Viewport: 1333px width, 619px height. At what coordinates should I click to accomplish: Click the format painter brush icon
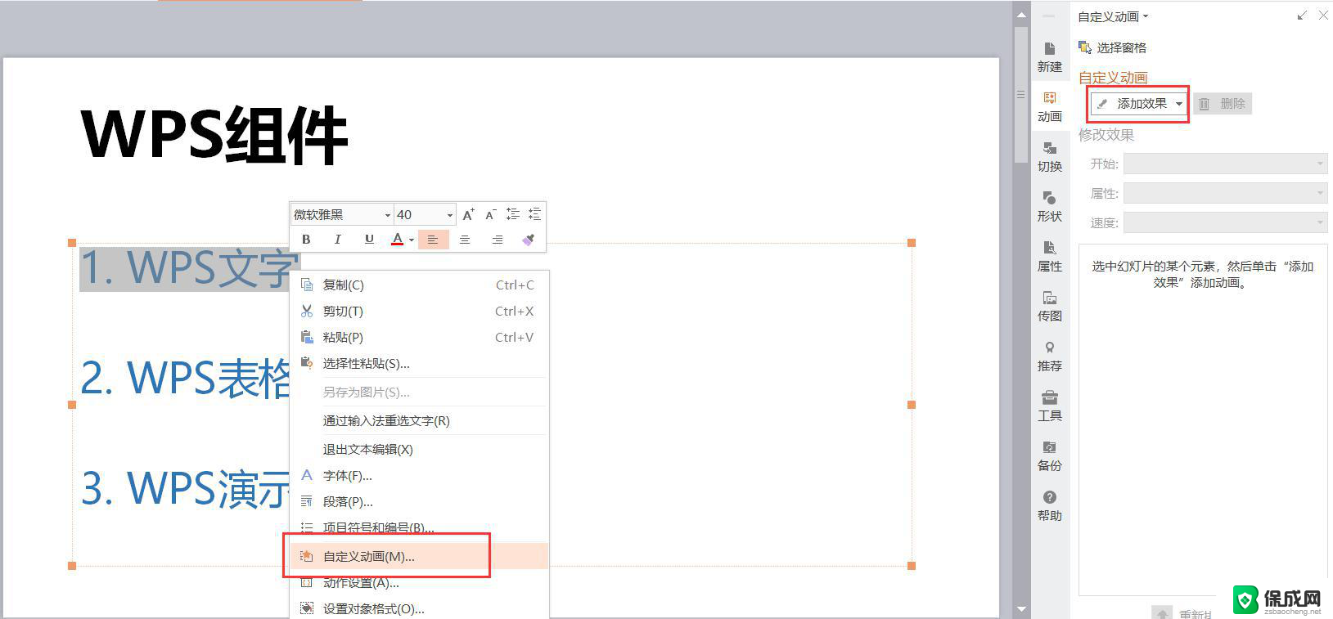pos(528,240)
